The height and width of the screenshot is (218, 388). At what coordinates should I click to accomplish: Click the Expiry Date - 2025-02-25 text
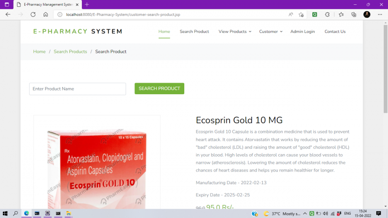223,195
